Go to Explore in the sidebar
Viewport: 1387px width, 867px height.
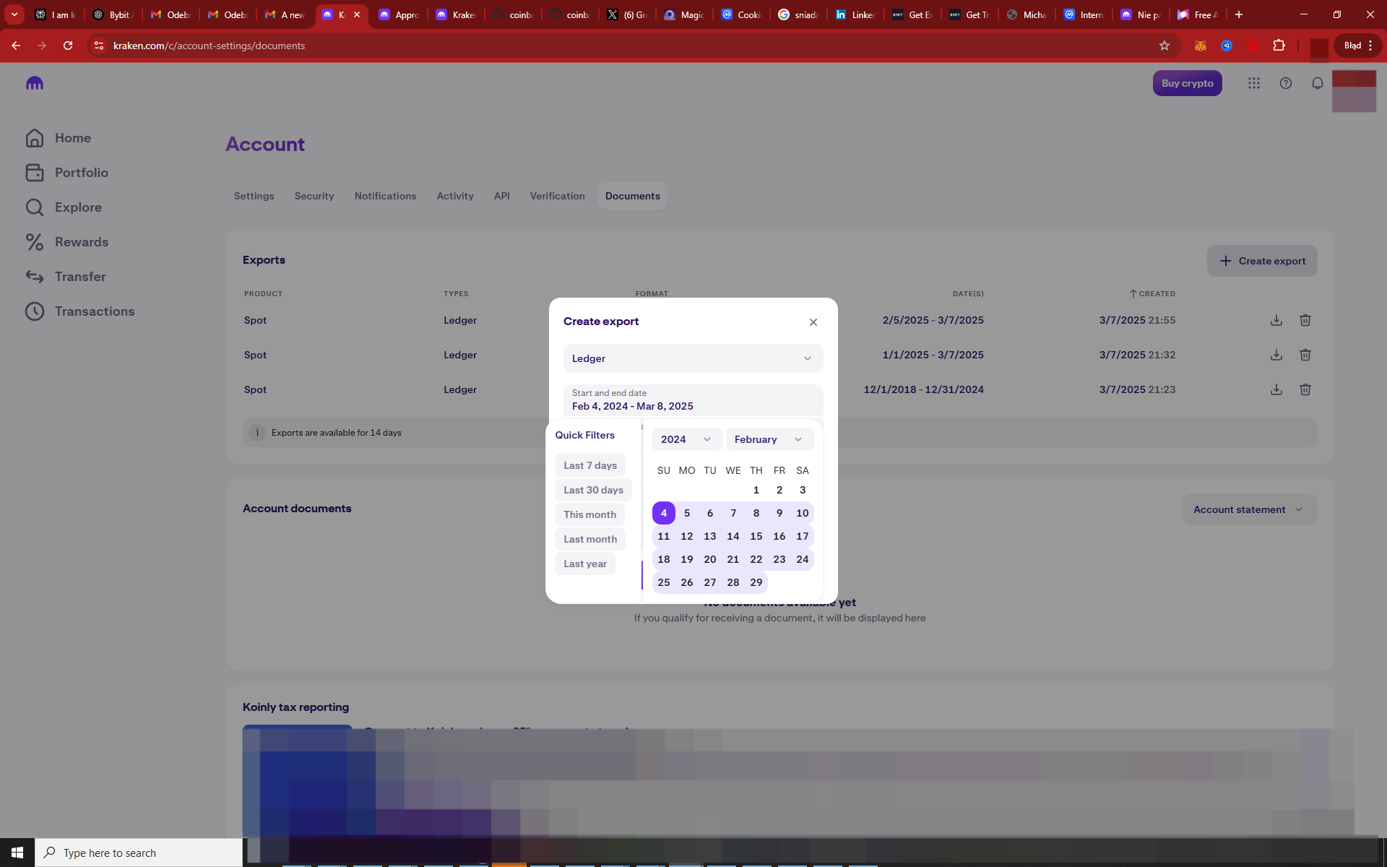(x=64, y=207)
